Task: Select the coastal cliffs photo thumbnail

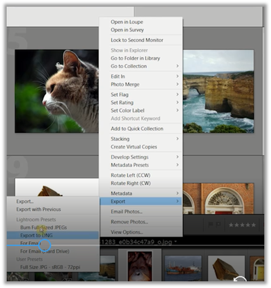Action: click(x=218, y=91)
